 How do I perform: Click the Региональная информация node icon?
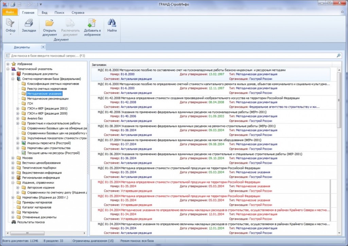click(19, 178)
